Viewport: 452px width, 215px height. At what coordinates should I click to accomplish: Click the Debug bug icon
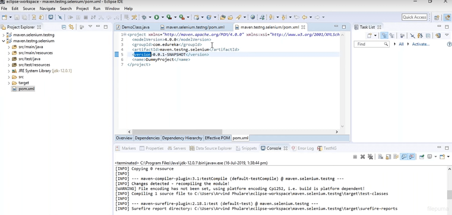click(x=144, y=17)
